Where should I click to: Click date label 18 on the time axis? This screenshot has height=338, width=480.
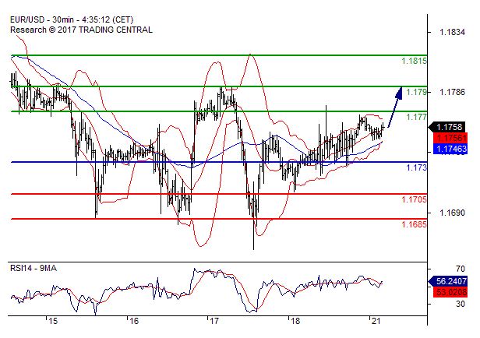click(x=295, y=321)
